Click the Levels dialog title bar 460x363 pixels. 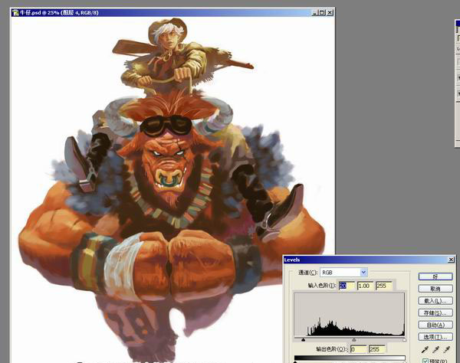[x=370, y=260]
